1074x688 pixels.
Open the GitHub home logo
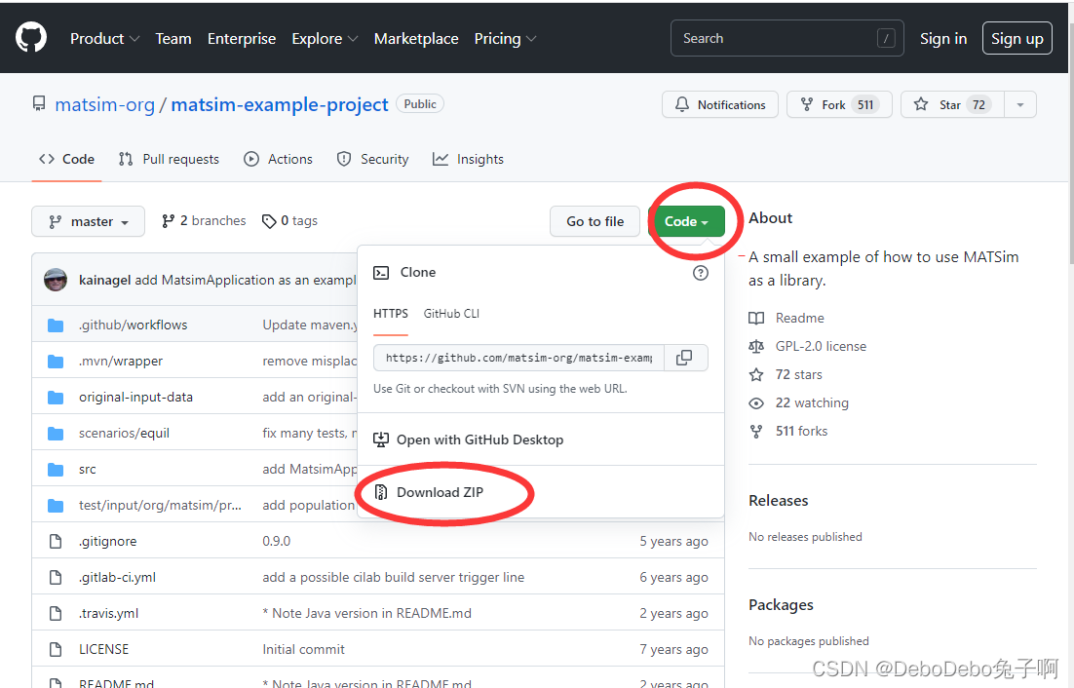point(31,38)
